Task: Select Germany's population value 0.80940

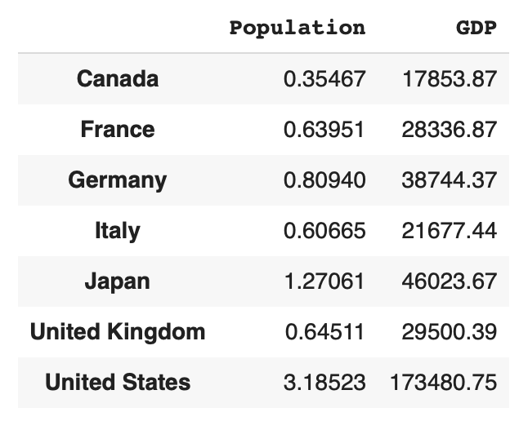Action: tap(324, 180)
